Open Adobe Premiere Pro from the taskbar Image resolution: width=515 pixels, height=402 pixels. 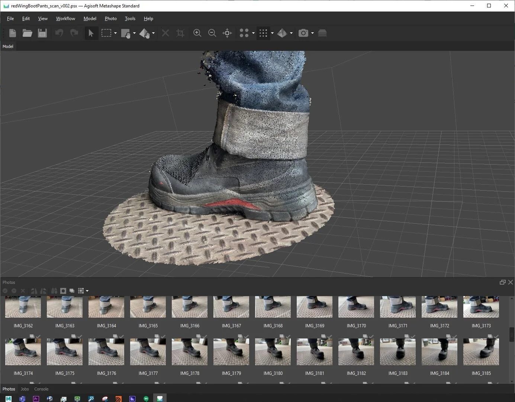tap(36, 399)
